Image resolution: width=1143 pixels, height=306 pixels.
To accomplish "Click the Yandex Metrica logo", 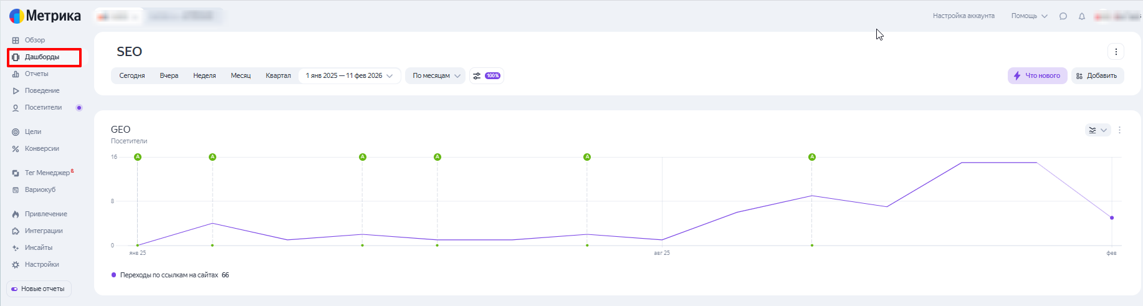I will pyautogui.click(x=45, y=16).
